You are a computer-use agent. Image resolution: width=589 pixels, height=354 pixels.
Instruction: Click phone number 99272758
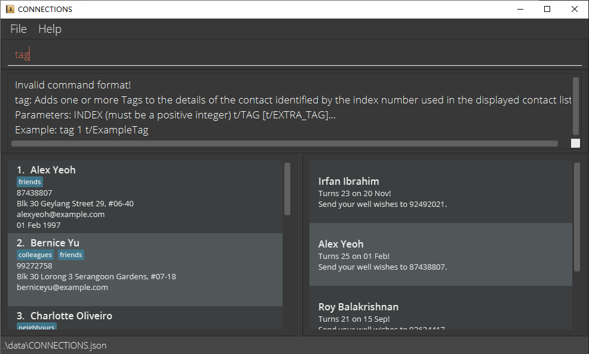(x=35, y=266)
